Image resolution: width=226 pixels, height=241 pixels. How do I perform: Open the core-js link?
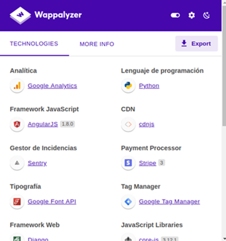[149, 239]
